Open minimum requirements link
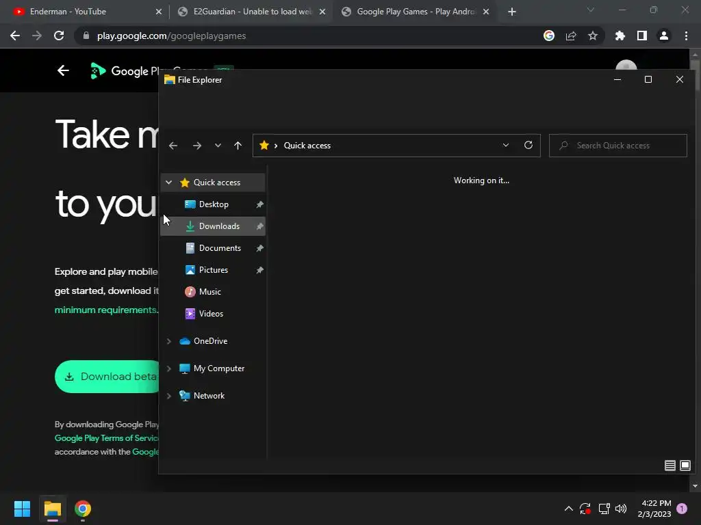The width and height of the screenshot is (701, 525). pos(106,310)
